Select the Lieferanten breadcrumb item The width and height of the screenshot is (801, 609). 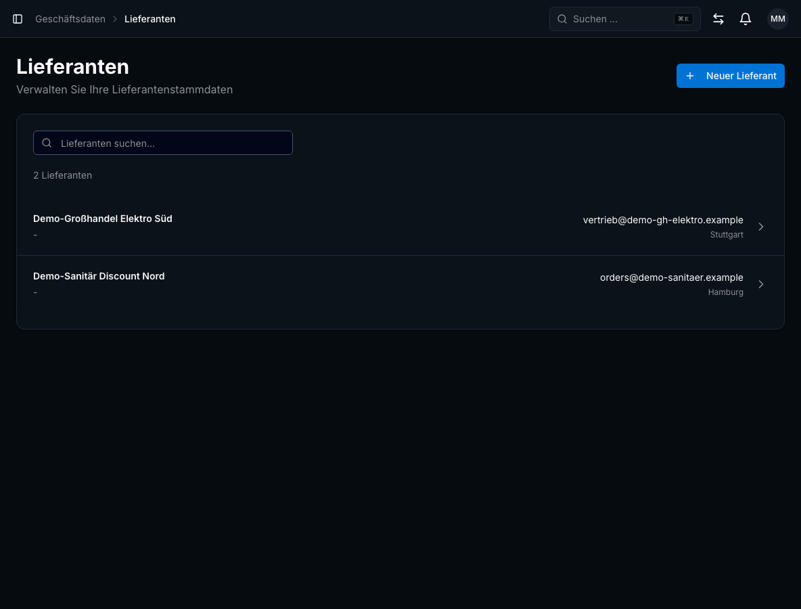[x=150, y=19]
